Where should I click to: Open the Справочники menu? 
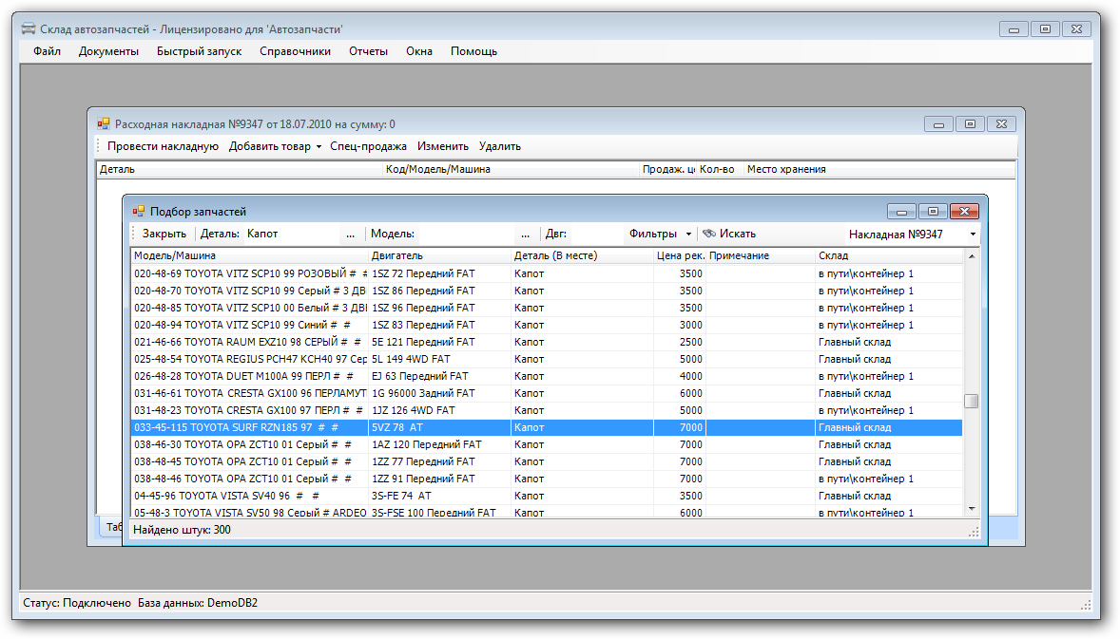(295, 51)
